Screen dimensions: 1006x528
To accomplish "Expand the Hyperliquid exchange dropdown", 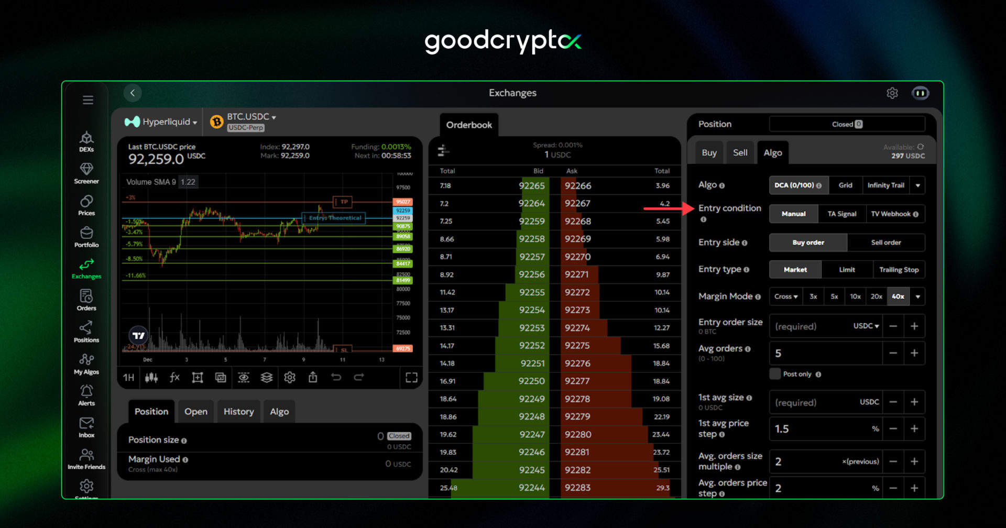I will 161,122.
